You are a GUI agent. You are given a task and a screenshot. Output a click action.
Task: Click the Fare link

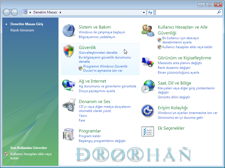pyautogui.click(x=82, y=120)
